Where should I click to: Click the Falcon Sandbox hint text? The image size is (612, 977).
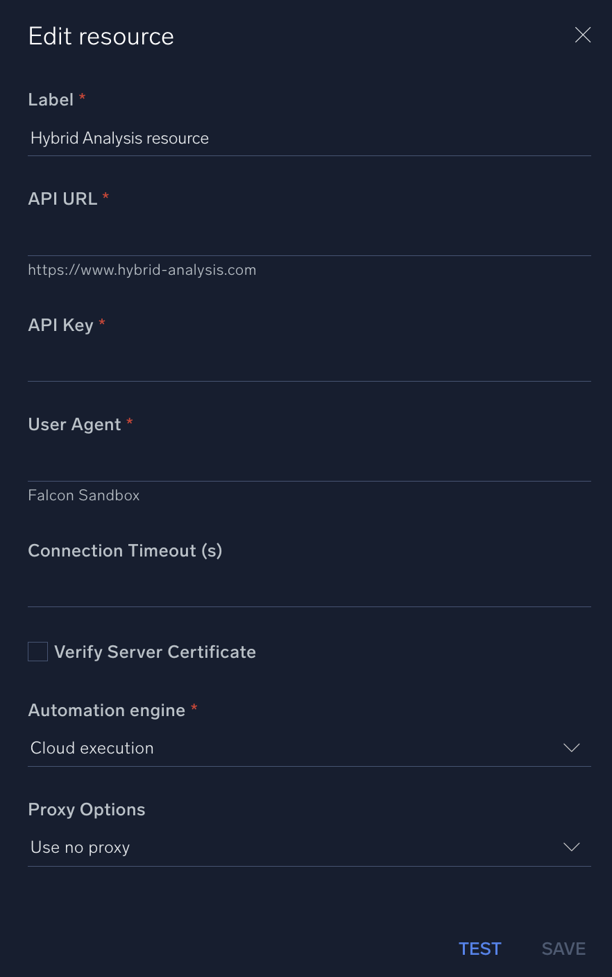(83, 495)
